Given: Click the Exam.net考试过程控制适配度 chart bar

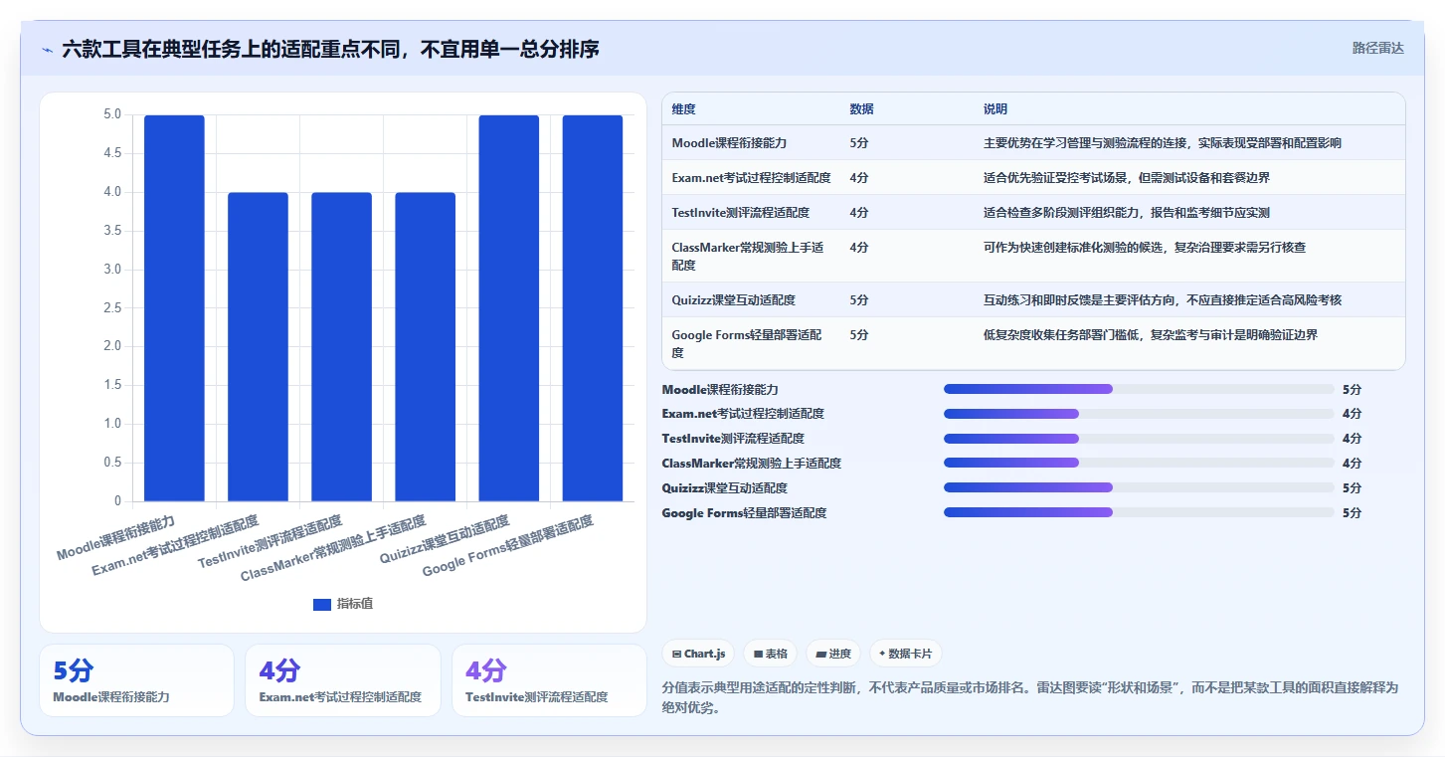Looking at the screenshot, I should click(x=258, y=347).
